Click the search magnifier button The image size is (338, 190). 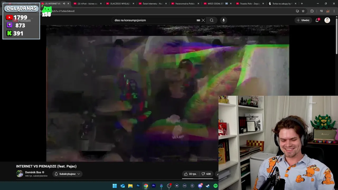[x=212, y=20]
